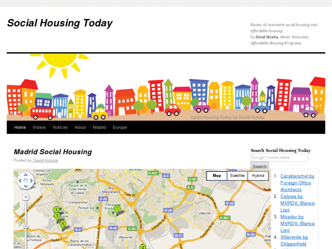The width and height of the screenshot is (332, 249).
Task: Switch map to Hybrid view
Action: point(258,176)
